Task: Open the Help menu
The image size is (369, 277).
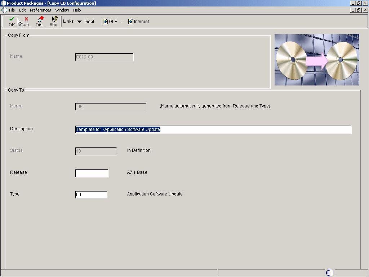Action: point(77,10)
